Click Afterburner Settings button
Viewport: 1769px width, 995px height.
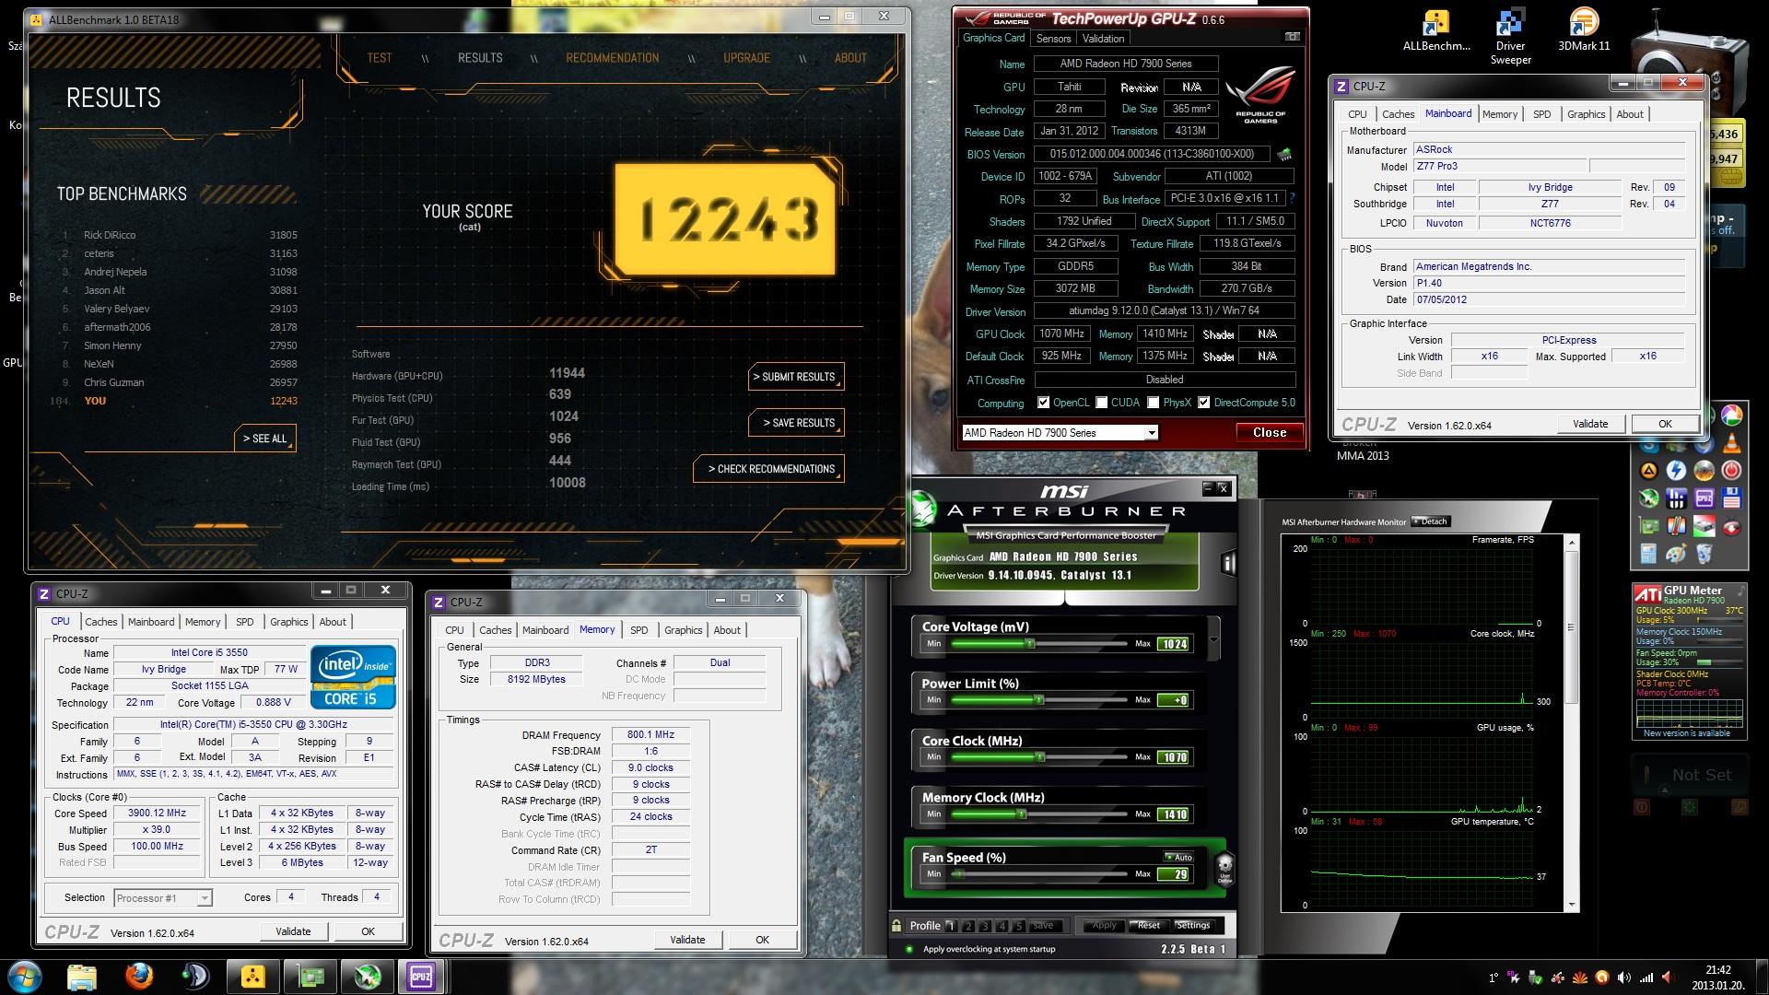(x=1192, y=926)
